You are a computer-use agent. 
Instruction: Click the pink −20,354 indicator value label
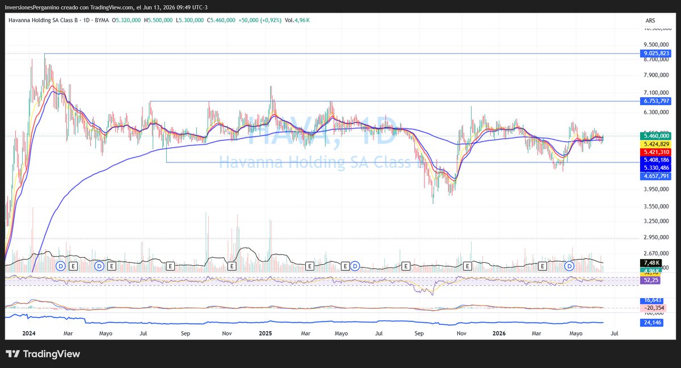coord(652,307)
